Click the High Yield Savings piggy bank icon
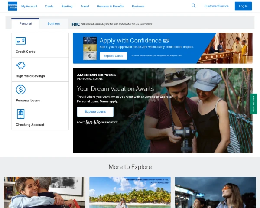The width and height of the screenshot is (260, 208). click(20, 65)
